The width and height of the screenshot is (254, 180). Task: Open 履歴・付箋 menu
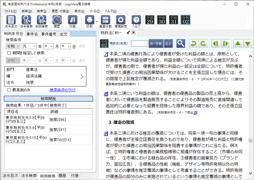click(x=60, y=11)
